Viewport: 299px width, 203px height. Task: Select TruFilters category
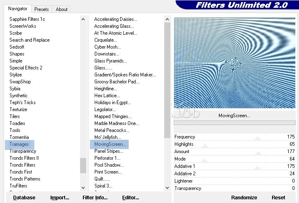[18, 186]
